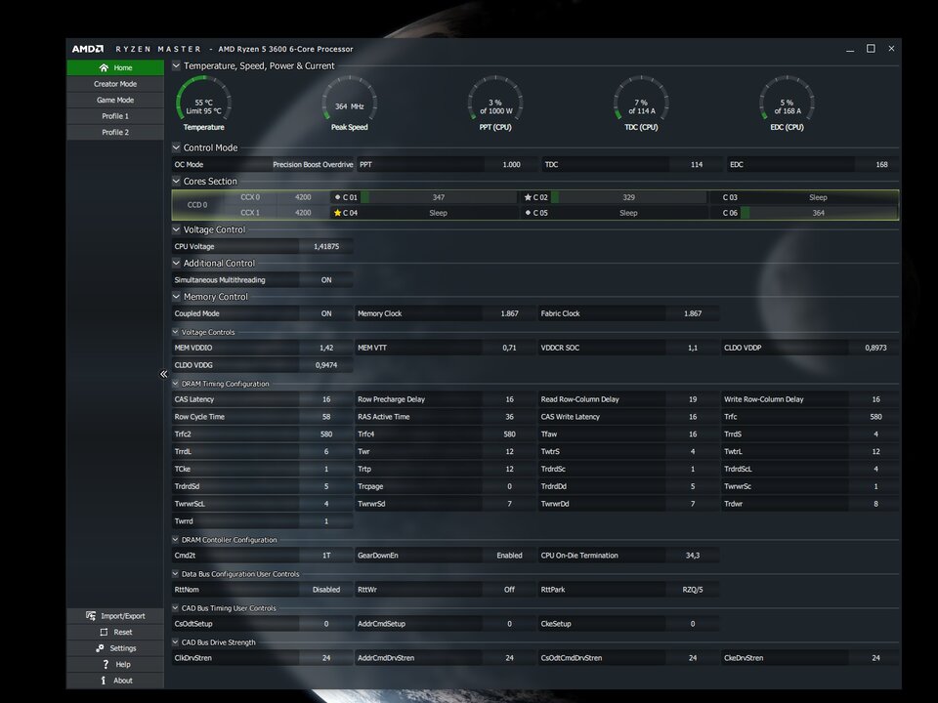Click the TDC value 114
Viewport: 938px width, 703px height.
(x=697, y=164)
